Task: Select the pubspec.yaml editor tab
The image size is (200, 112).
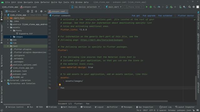Action: click(58, 12)
